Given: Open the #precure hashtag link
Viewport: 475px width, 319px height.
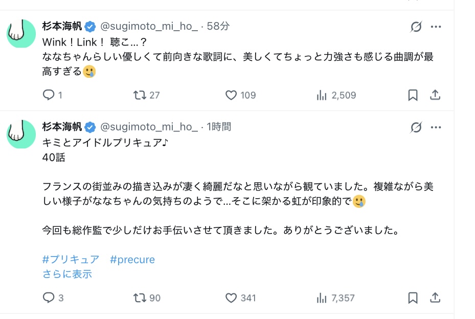Looking at the screenshot, I should [x=132, y=260].
